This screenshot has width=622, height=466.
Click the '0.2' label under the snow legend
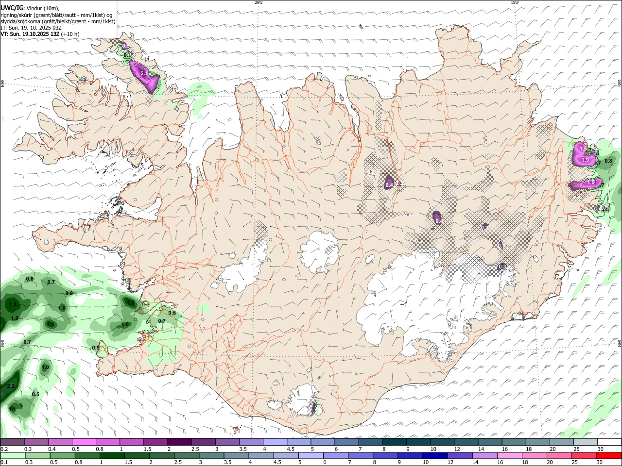(4, 449)
